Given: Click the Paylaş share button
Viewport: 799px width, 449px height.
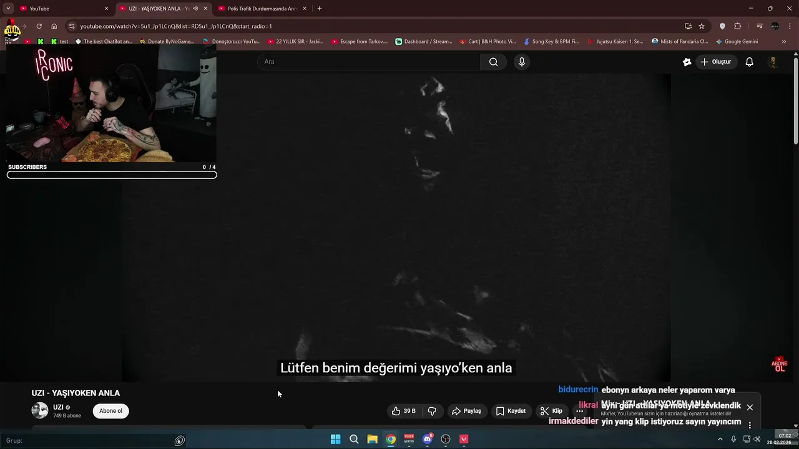Looking at the screenshot, I should point(466,411).
